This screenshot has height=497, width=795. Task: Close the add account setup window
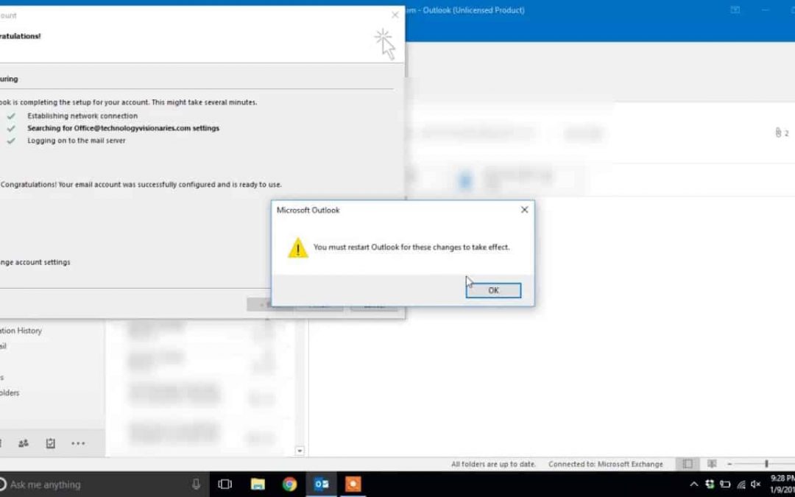pos(395,15)
